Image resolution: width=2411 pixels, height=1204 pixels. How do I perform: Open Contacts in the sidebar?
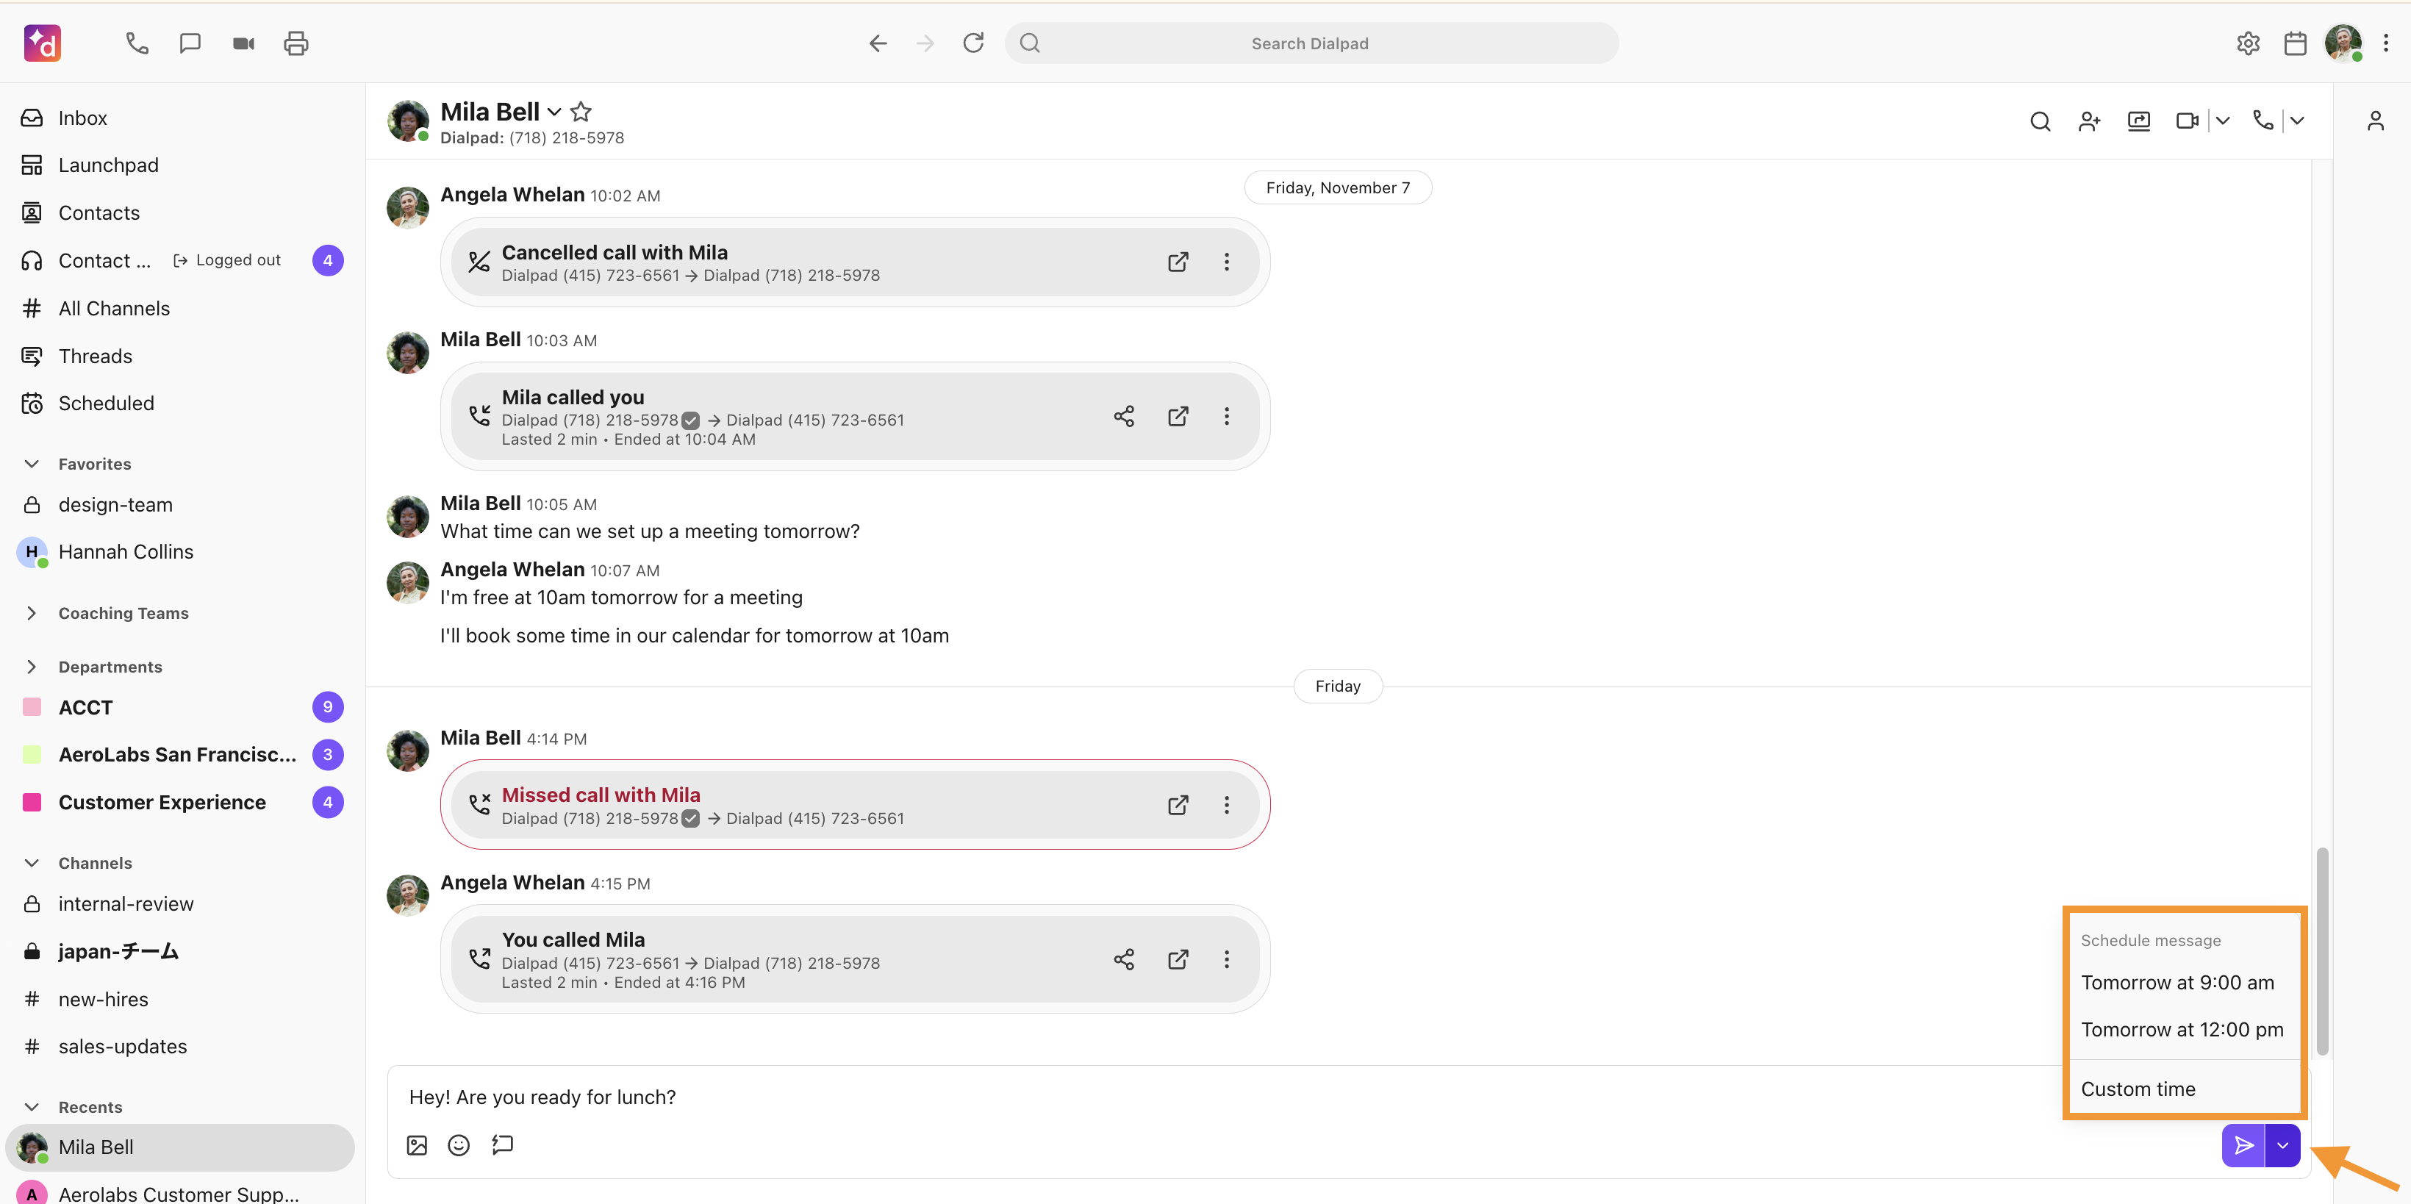click(x=181, y=212)
